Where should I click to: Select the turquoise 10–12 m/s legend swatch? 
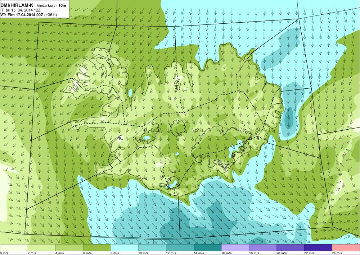[152, 248]
